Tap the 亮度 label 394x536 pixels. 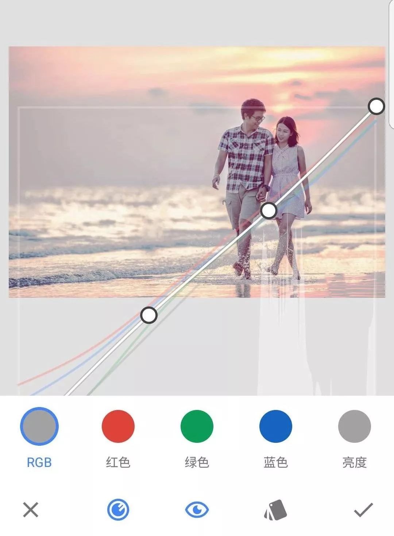pyautogui.click(x=355, y=462)
